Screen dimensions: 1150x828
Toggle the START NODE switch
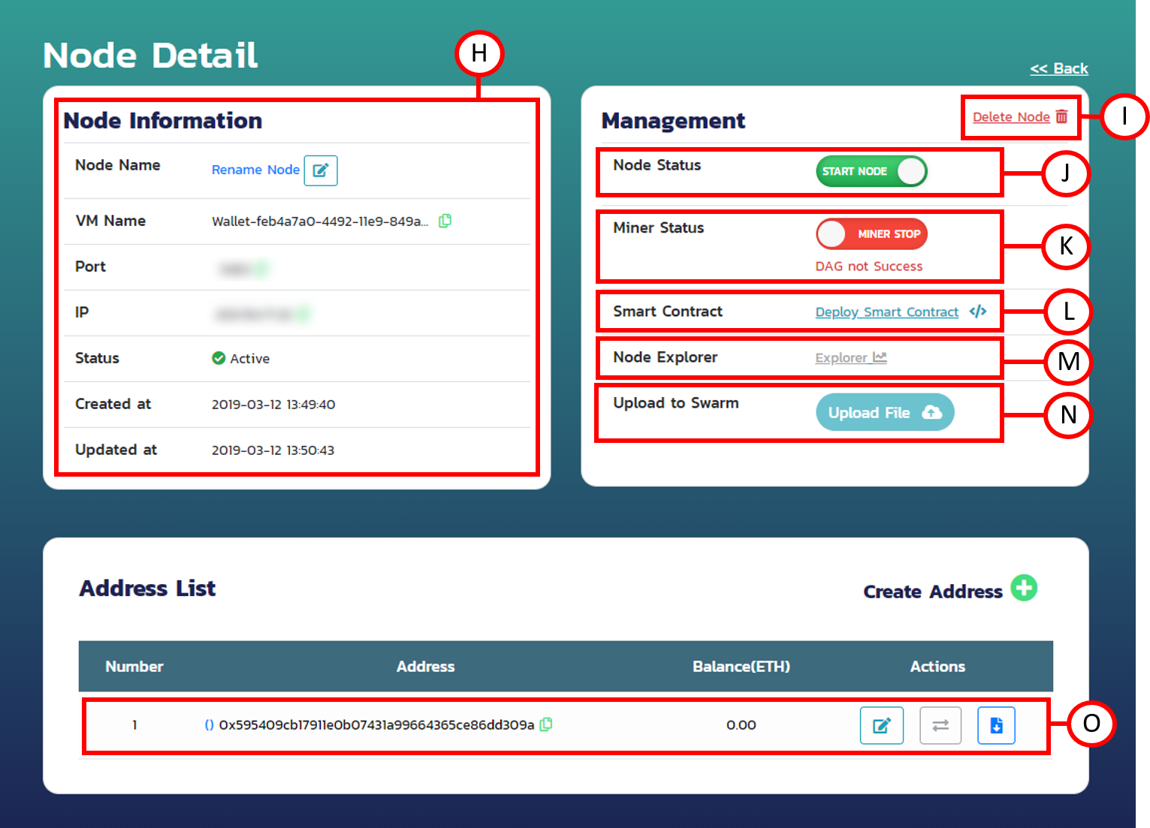(871, 171)
